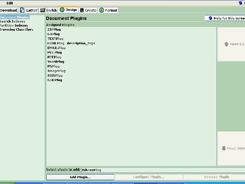
Task: Click the Enrich tab pencil icon
Action: 43,10
